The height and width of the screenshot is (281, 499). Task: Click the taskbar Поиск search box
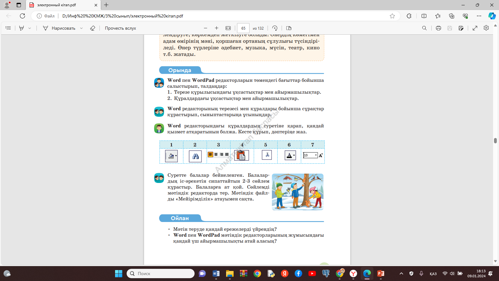[161, 274]
